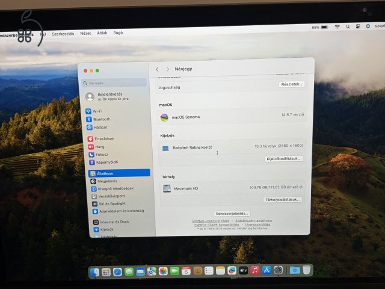Open Messages from the Dock
The width and height of the screenshot is (385, 289).
(129, 272)
